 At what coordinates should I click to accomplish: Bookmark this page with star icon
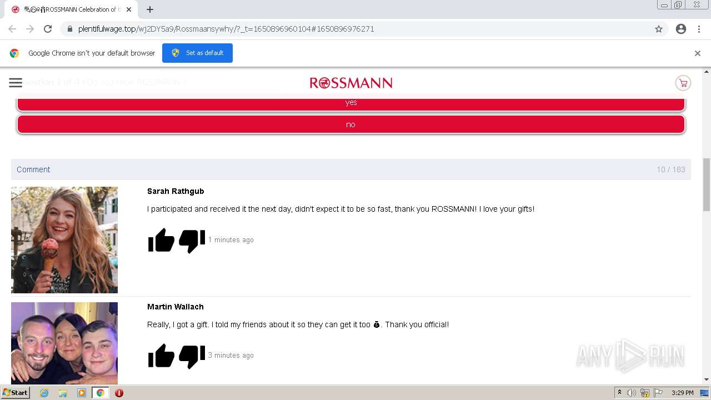click(659, 29)
